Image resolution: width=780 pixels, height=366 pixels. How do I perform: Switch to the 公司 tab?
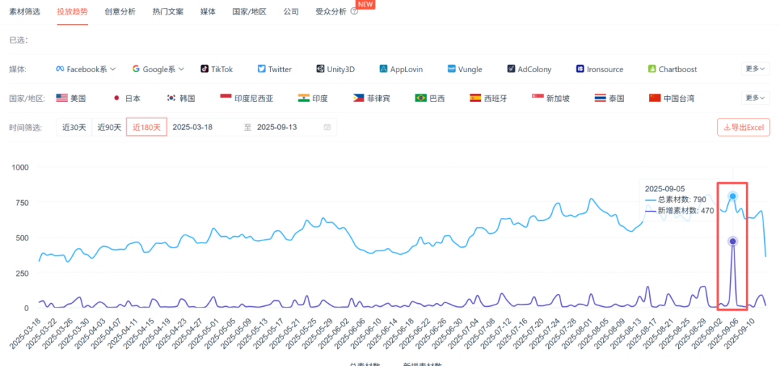coord(291,12)
